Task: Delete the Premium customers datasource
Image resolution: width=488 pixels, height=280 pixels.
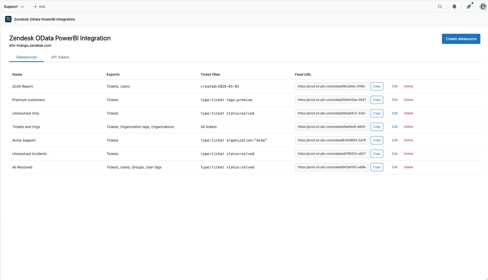Action: point(408,100)
